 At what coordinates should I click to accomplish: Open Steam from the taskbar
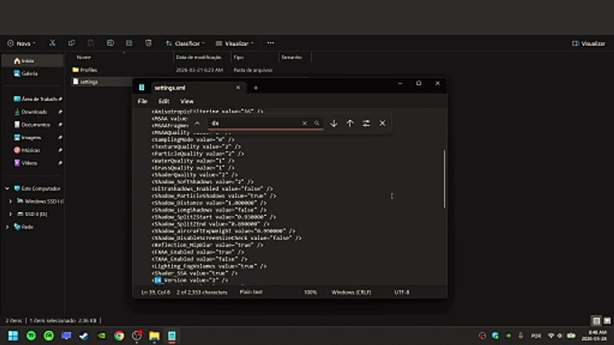point(84,336)
